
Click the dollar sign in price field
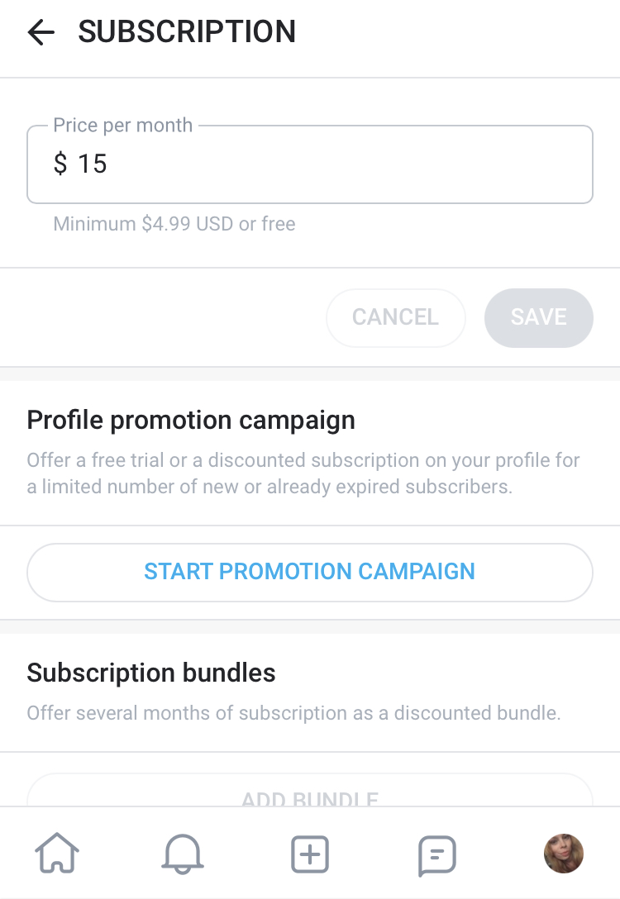tap(60, 164)
